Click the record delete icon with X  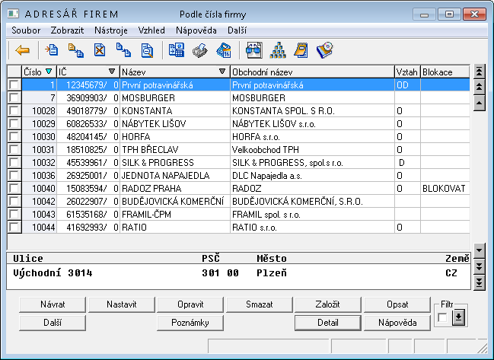100,51
